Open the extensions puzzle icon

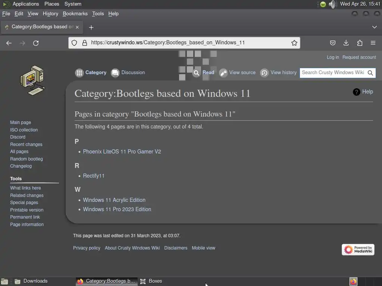[x=360, y=43]
